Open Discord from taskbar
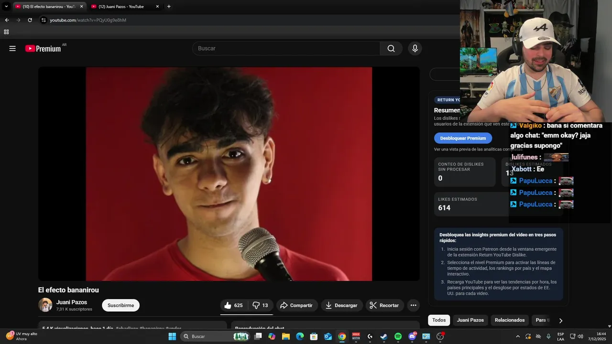 click(412, 336)
